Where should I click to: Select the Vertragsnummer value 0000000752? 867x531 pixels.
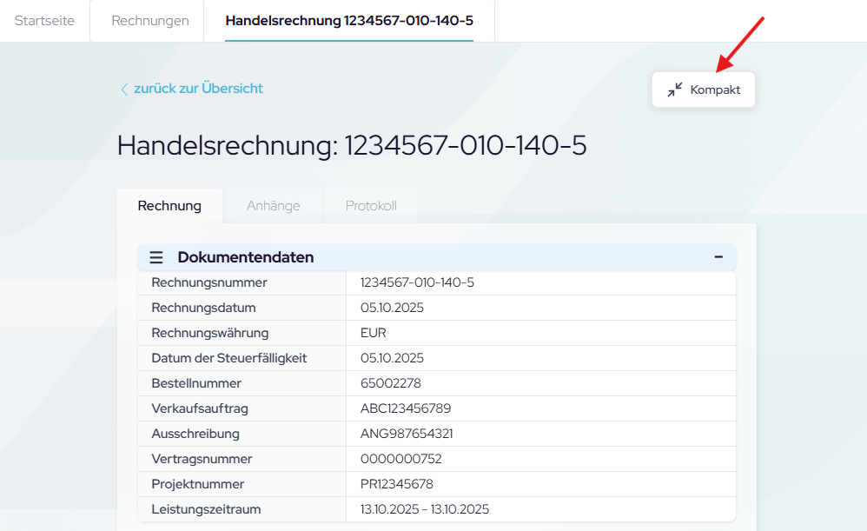pyautogui.click(x=400, y=459)
